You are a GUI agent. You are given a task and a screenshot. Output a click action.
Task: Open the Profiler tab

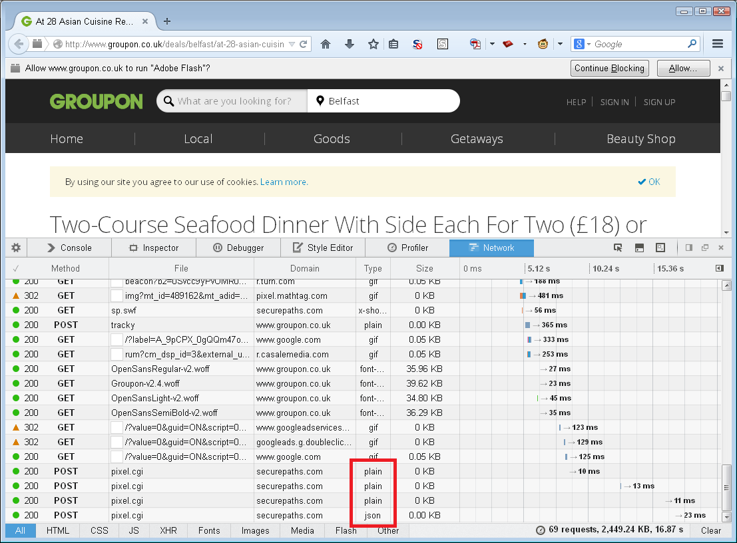(x=407, y=248)
